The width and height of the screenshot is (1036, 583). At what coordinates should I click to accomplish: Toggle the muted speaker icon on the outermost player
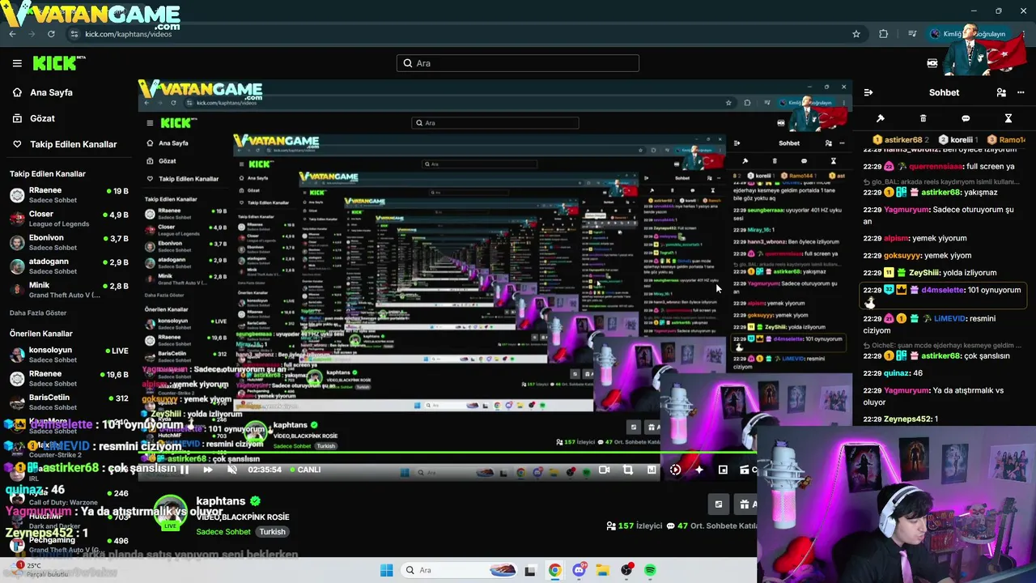pyautogui.click(x=231, y=470)
